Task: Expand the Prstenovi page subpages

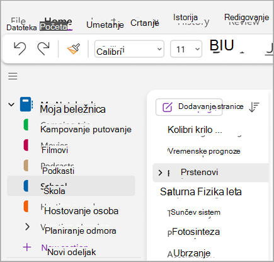Action: click(160, 173)
